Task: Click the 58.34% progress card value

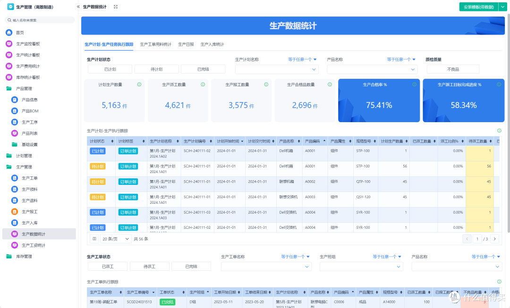Action: (464, 105)
